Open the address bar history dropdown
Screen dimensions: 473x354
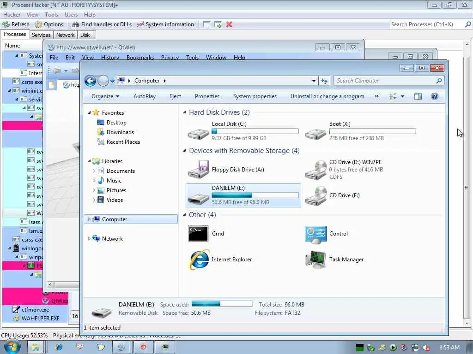pos(314,81)
